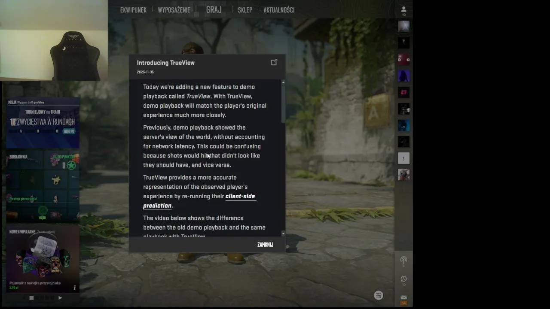
Task: Click Pojemnik z naklejką przystojniaka item name
Action: 35,283
